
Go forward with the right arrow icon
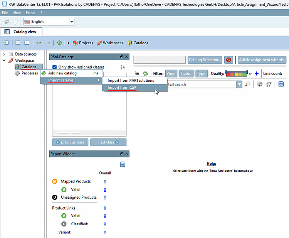point(48,43)
